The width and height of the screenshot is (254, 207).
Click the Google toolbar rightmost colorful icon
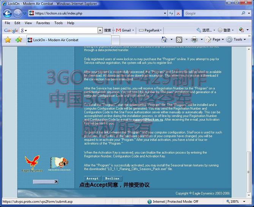click(241, 30)
